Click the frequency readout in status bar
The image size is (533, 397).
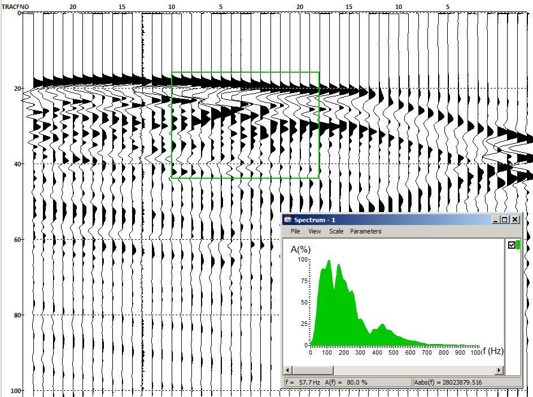pos(303,382)
